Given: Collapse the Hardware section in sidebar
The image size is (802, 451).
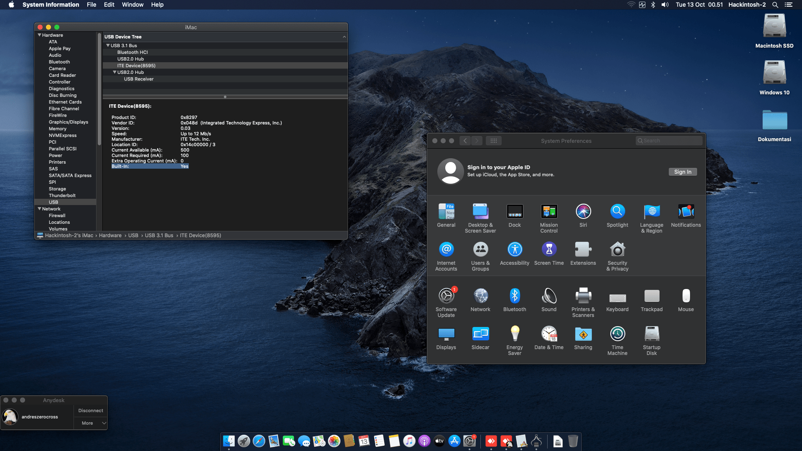Looking at the screenshot, I should [40, 35].
